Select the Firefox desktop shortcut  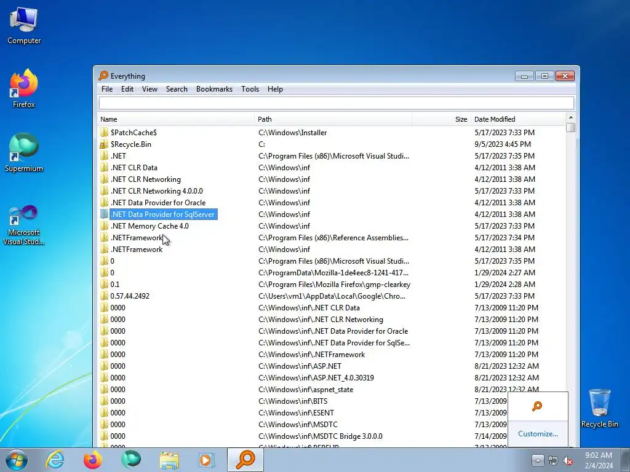[24, 88]
